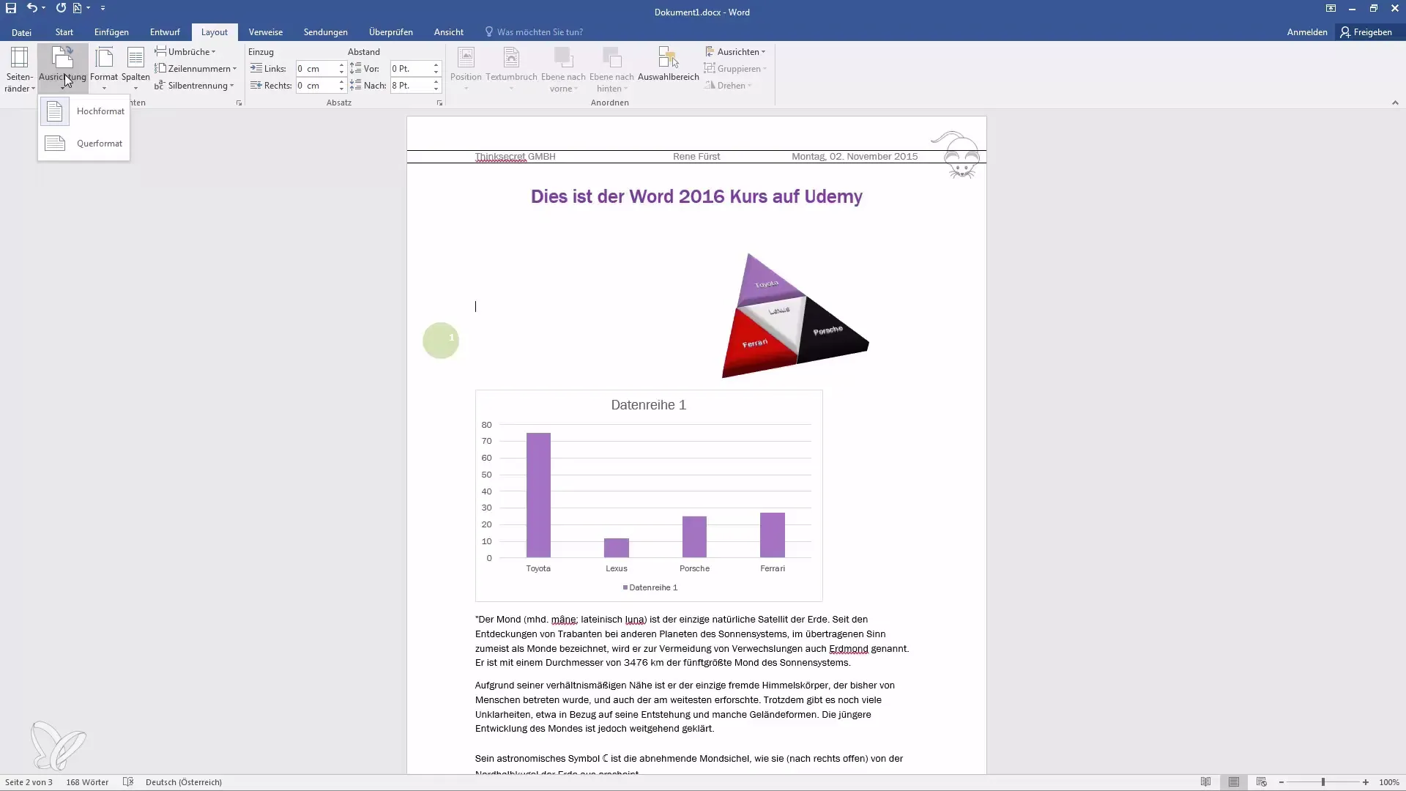Open the Format paper size menu

tap(104, 70)
